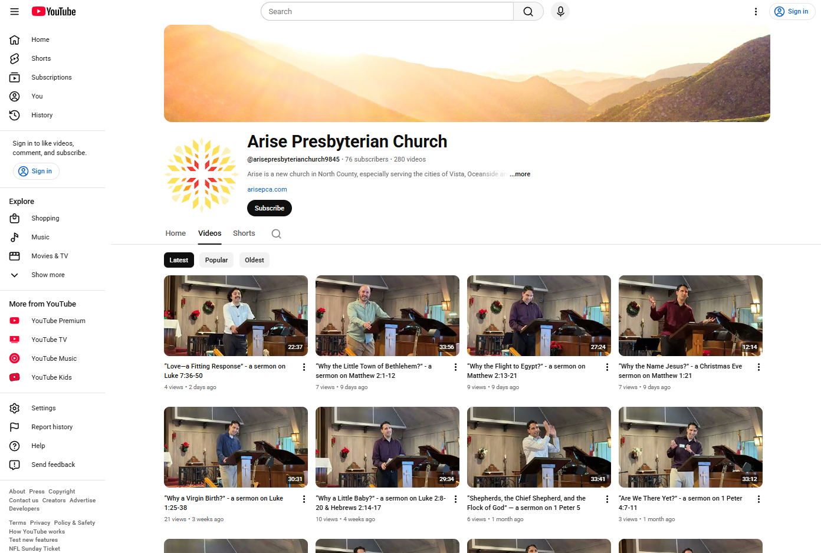
Task: Open the hamburger guide menu
Action: click(x=15, y=11)
